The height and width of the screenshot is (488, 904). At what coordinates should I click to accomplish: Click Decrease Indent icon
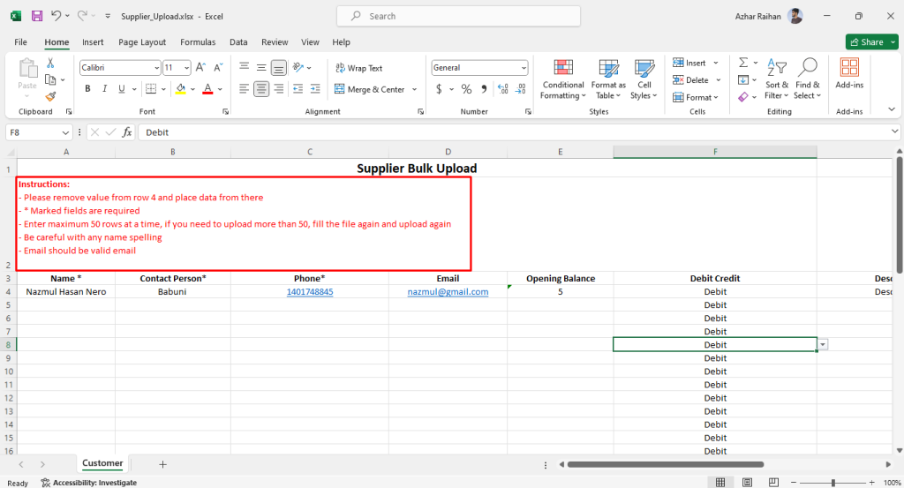298,89
